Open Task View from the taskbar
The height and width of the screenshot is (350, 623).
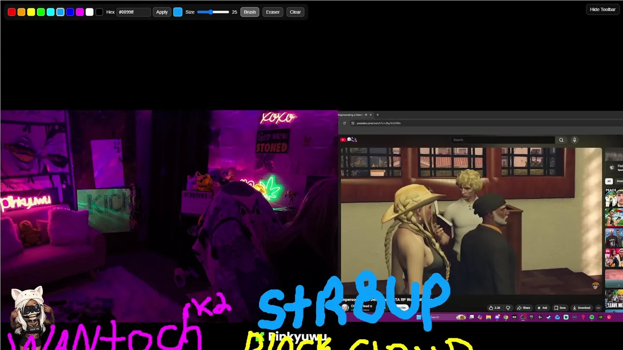pos(471,317)
